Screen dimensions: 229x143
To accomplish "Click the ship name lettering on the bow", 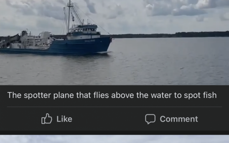I will click(90, 41).
